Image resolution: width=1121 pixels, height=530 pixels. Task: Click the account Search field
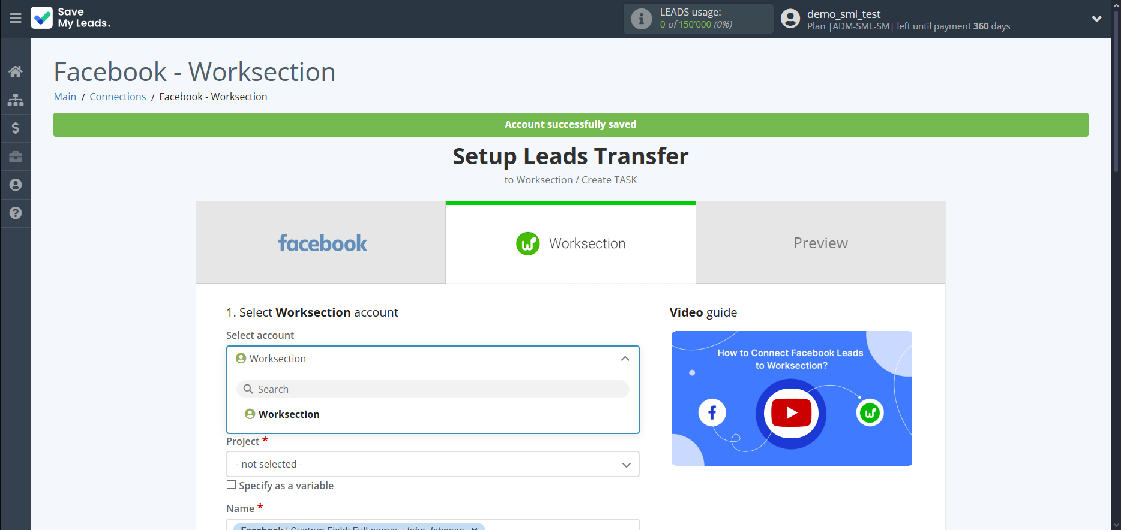click(x=432, y=389)
